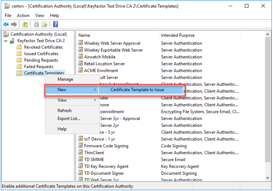Screen dimensions: 273x191
Task: Choose Refresh from the context menu
Action: coord(65,110)
